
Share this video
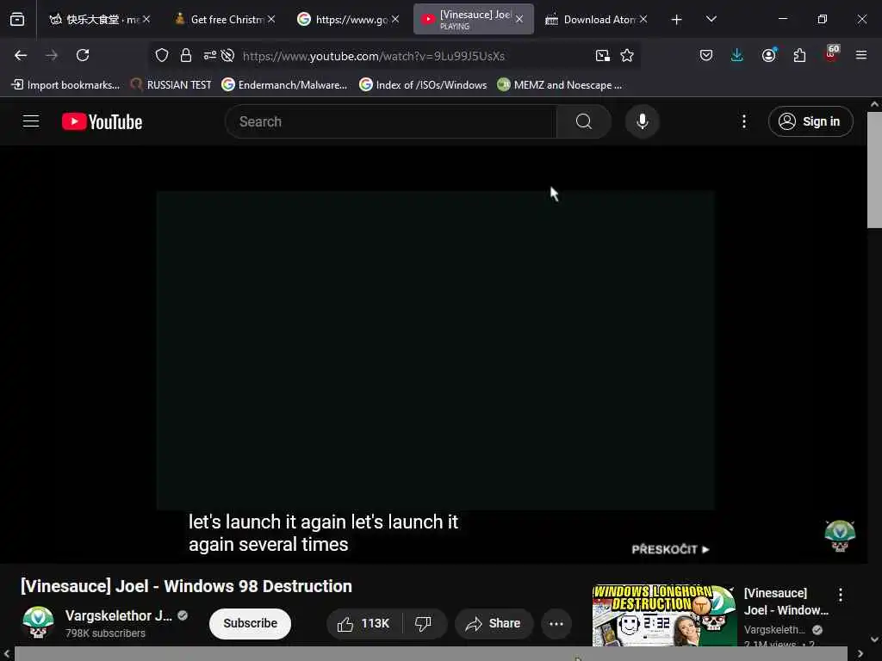coord(494,623)
